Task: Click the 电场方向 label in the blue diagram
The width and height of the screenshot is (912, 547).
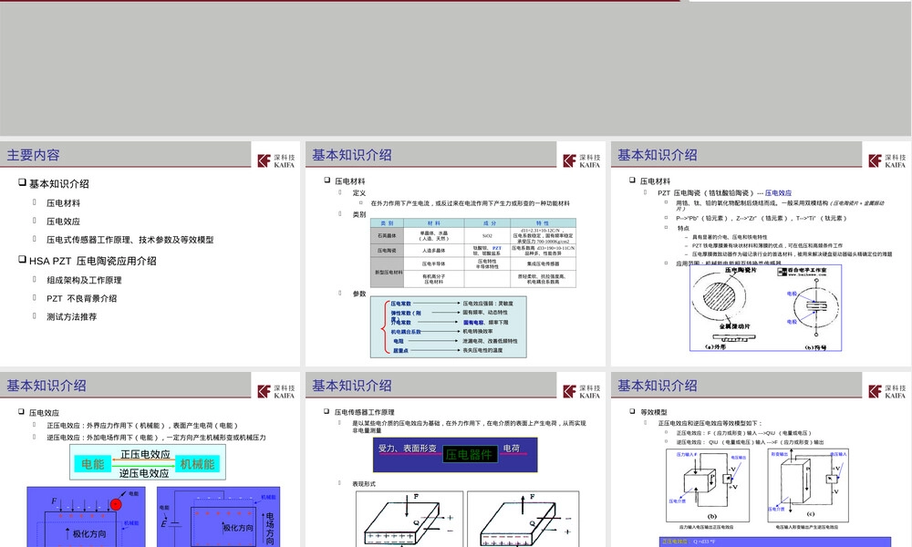Action: pos(270,529)
